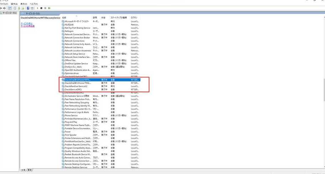The height and width of the screenshot is (174, 325).
Task: Select the Program Compatibility Assis... service
Action: pos(101,148)
